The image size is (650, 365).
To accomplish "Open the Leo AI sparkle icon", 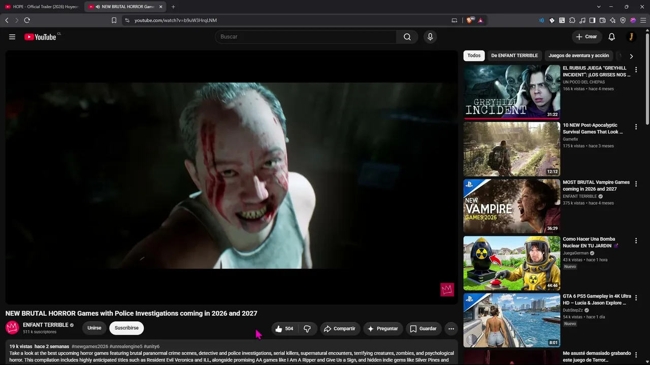I will click(x=613, y=20).
